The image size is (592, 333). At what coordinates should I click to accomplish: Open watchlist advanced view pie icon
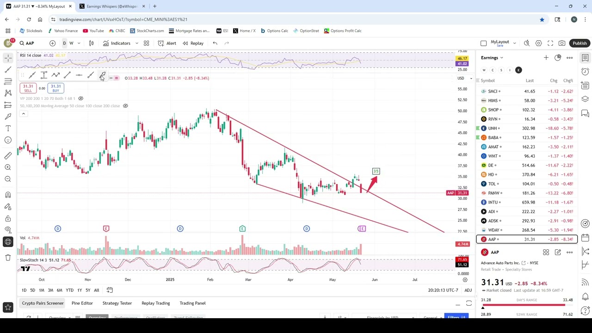tap(558, 58)
